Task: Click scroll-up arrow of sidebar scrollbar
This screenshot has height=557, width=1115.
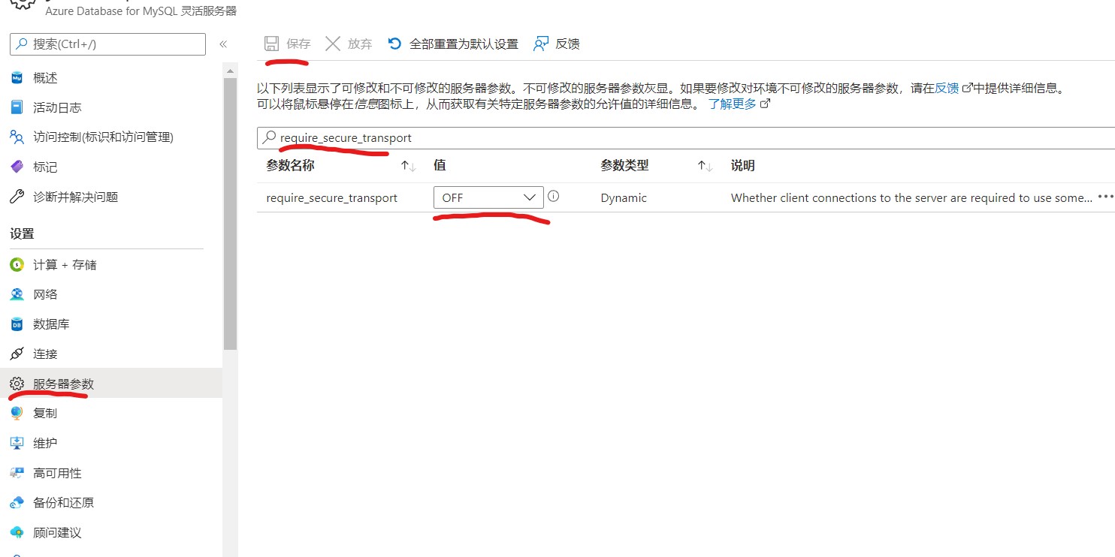Action: point(230,70)
